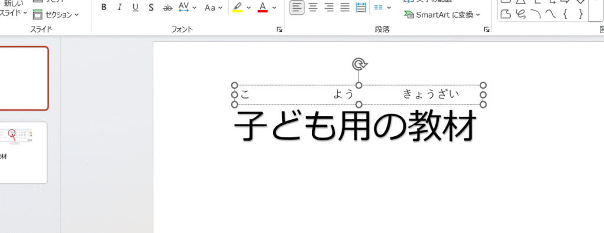Viewport: 604px width, 233px height.
Task: Open the セクション section menu
Action: [56, 15]
